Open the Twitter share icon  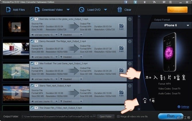[135, 2]
